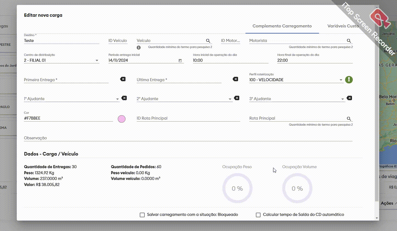Clear the 3º Ajudante selection
397x231 pixels.
(x=349, y=98)
